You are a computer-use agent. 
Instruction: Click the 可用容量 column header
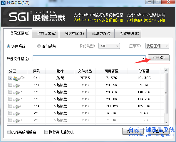112,71
